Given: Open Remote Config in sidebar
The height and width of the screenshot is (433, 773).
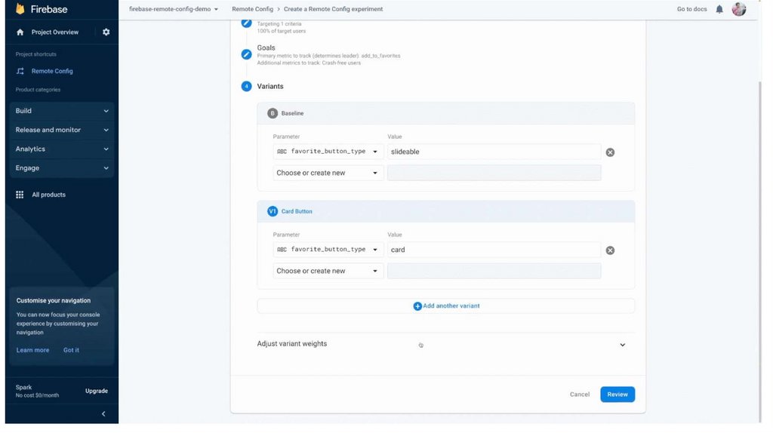Looking at the screenshot, I should (51, 71).
